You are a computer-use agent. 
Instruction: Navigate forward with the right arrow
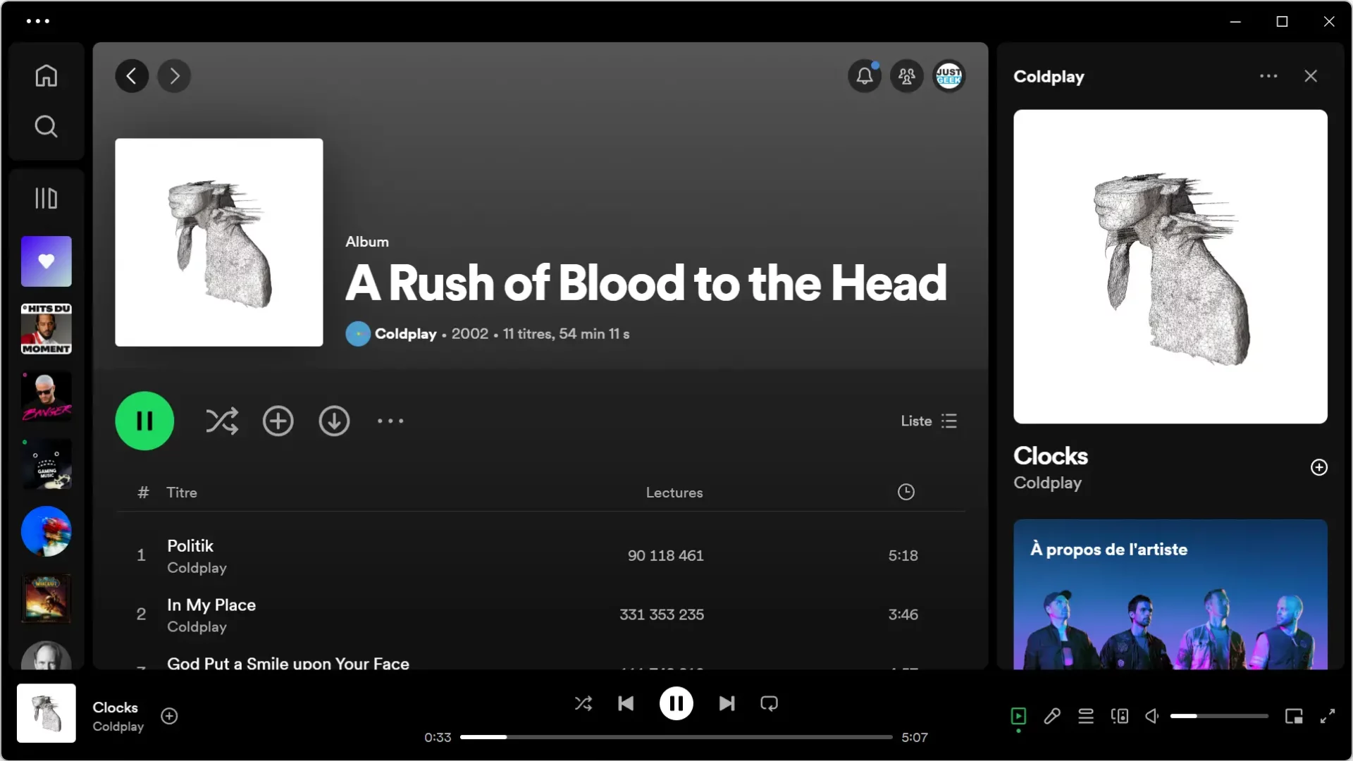click(174, 75)
